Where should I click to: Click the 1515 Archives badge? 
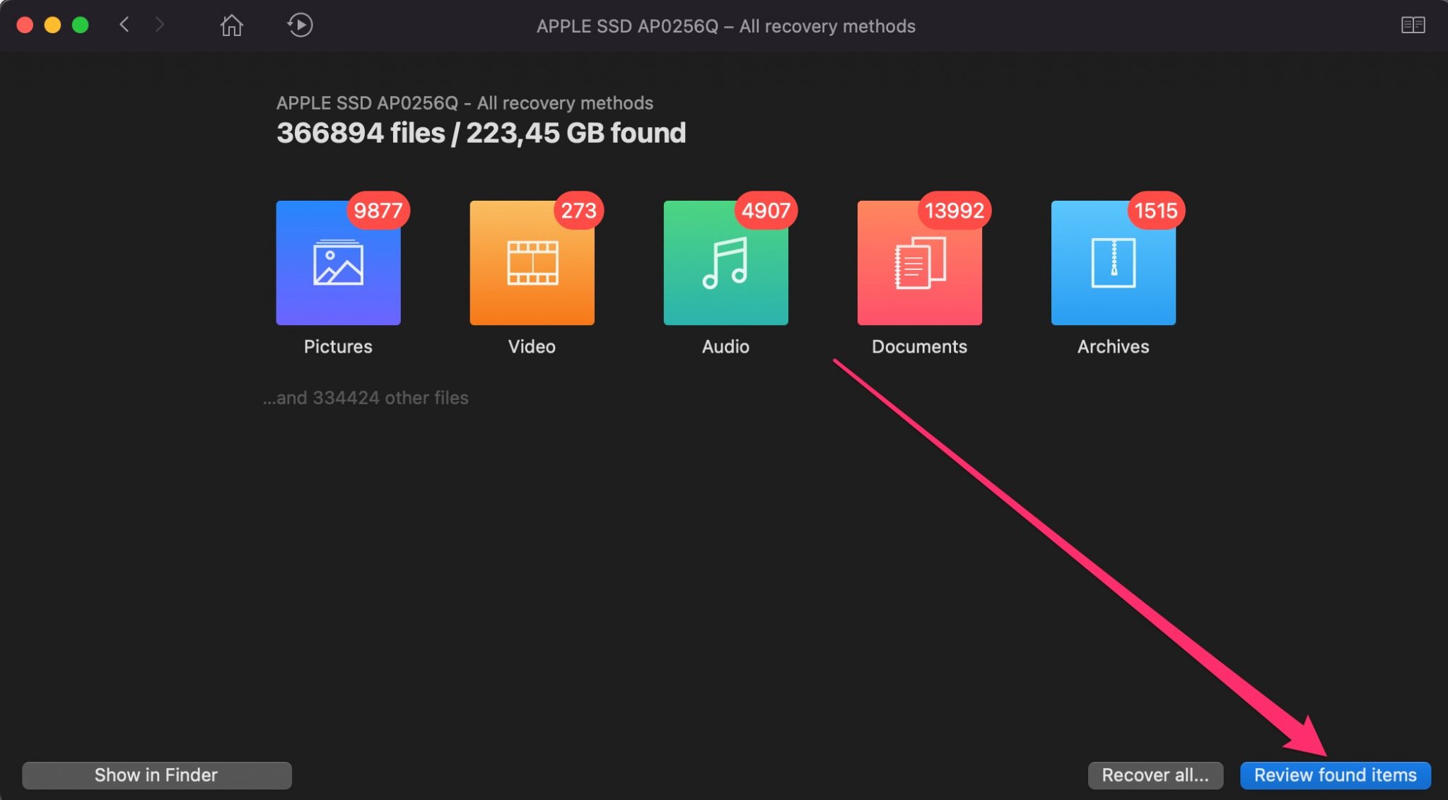[x=1155, y=211]
